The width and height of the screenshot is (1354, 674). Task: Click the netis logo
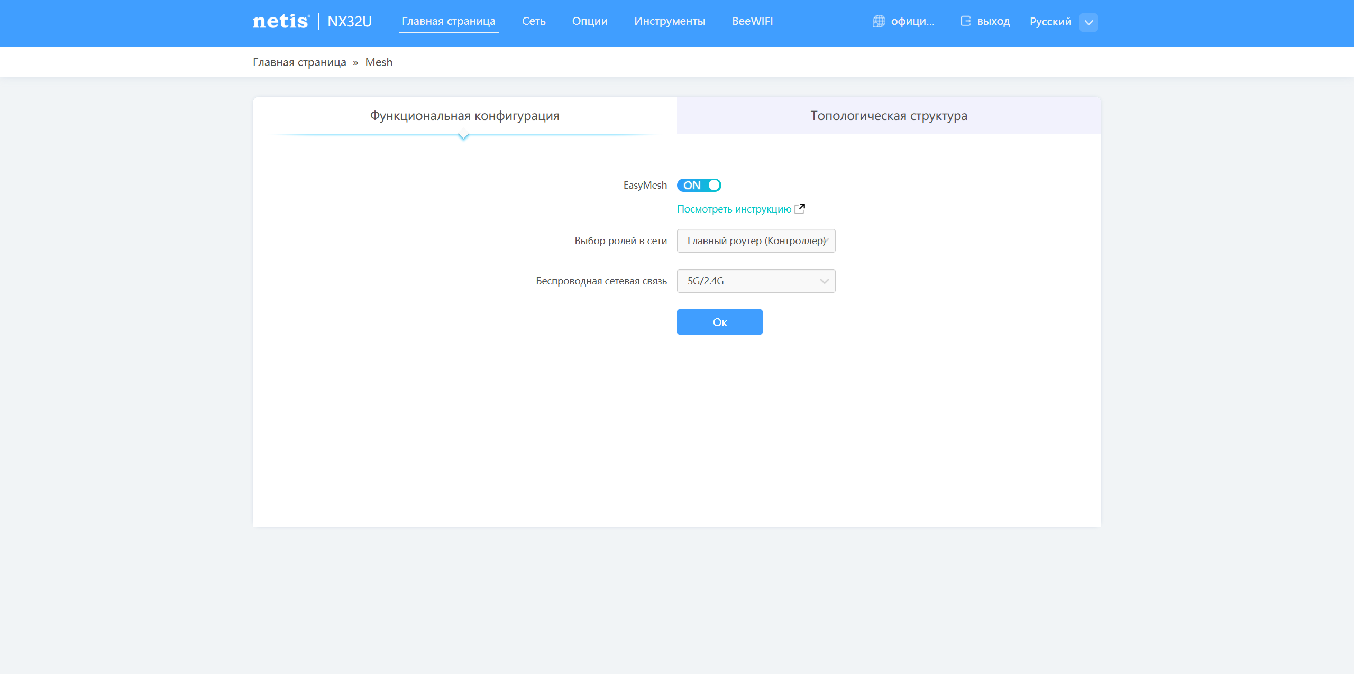click(281, 22)
